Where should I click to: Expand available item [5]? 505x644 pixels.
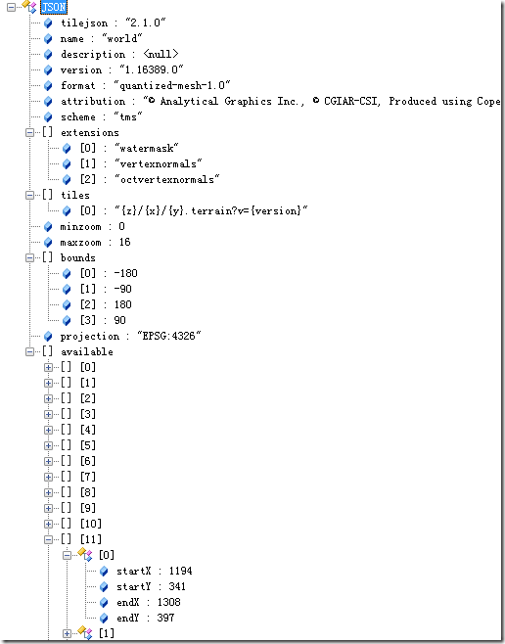click(49, 445)
